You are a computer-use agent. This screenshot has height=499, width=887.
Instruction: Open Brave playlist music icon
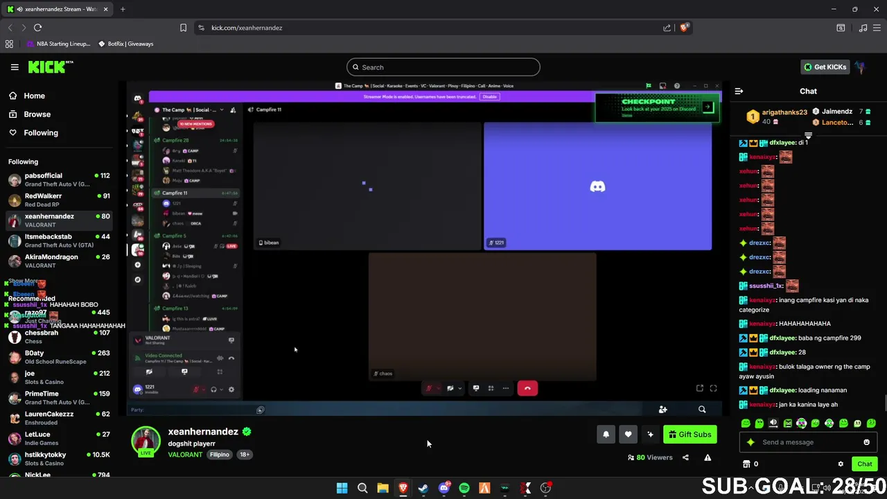coord(863,28)
